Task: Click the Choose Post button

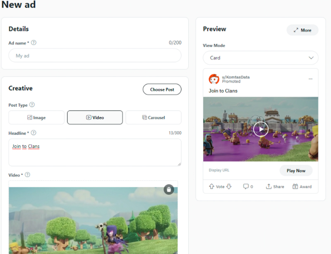Action: tap(162, 89)
